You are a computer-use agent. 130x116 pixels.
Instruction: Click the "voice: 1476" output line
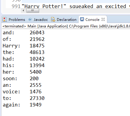[x=22, y=92]
